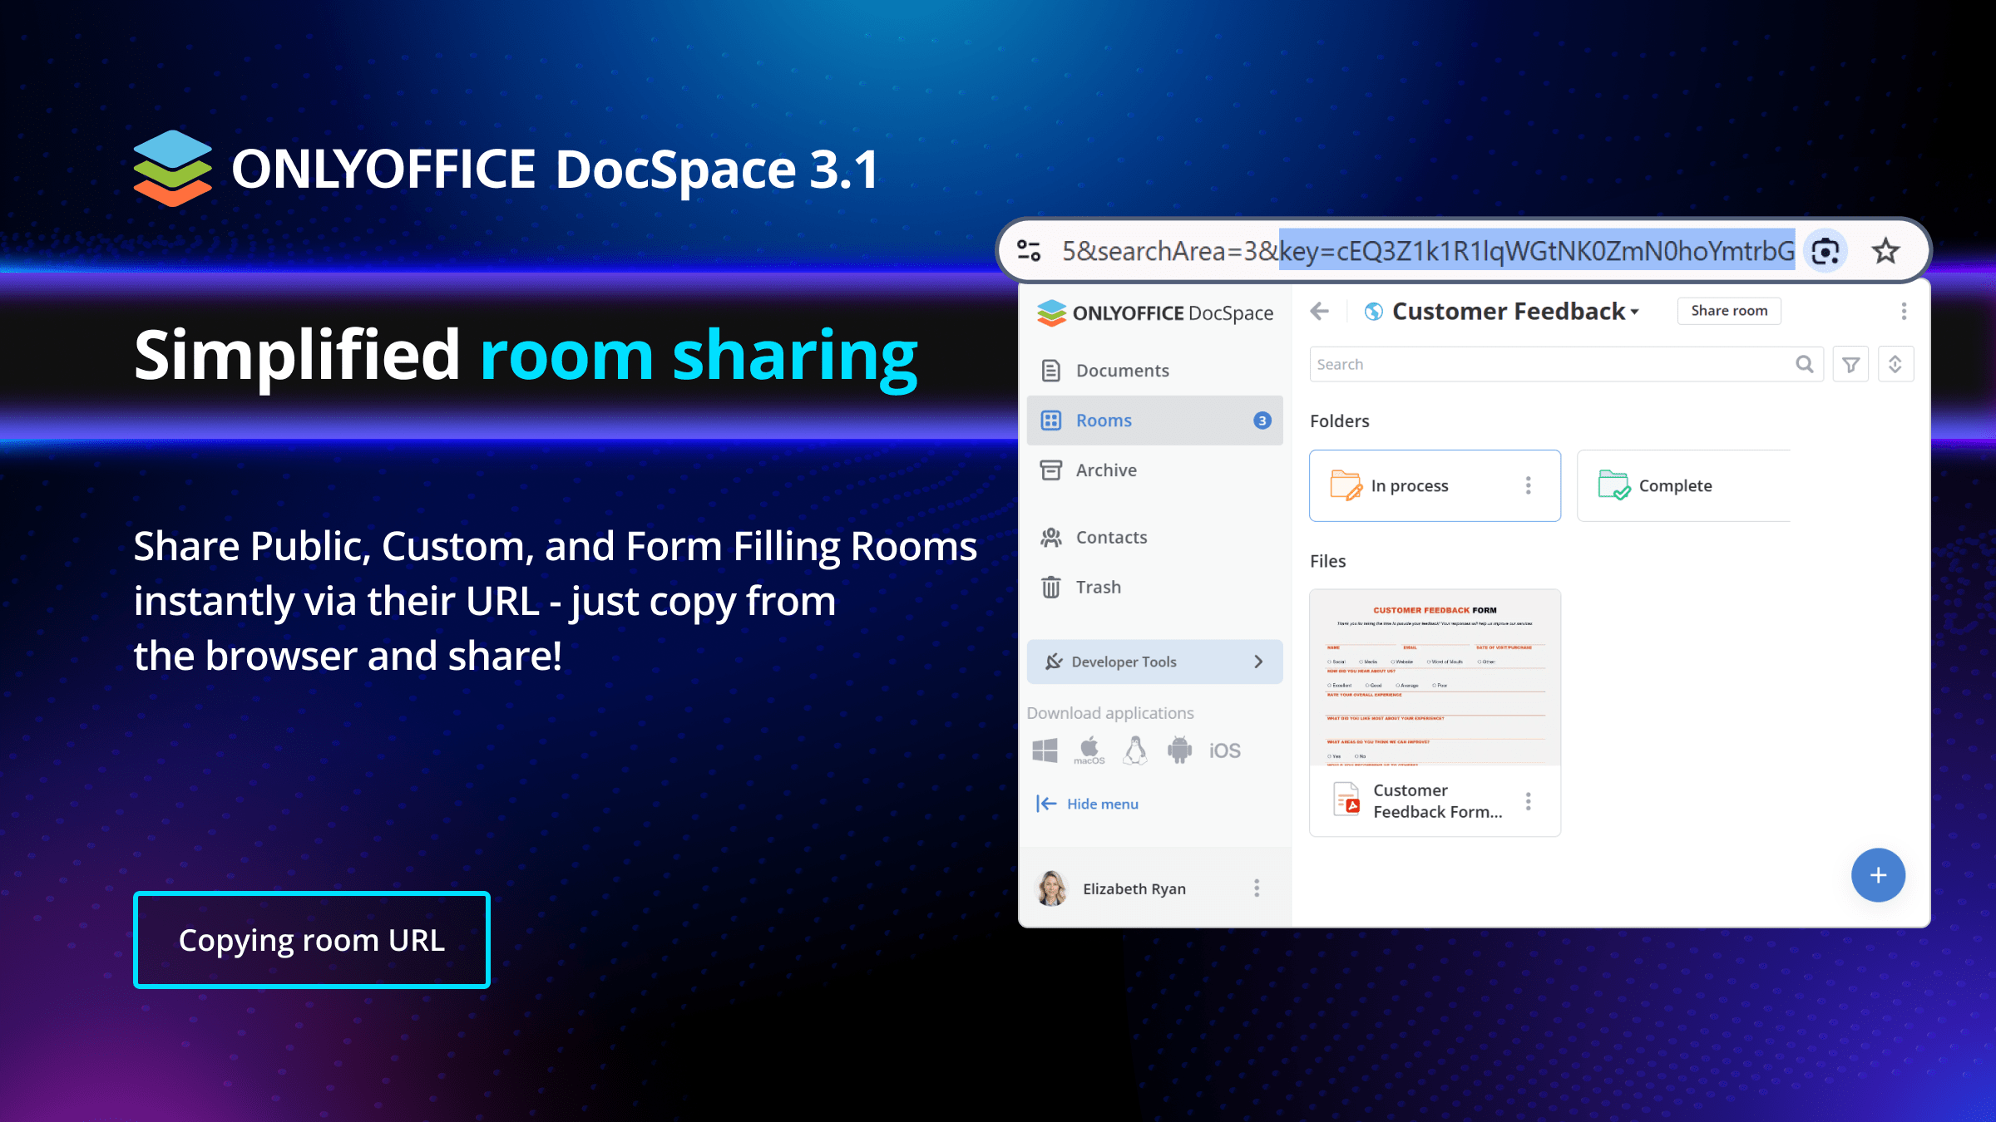Open the In process folder options menu
Viewport: 1996px width, 1122px height.
(x=1528, y=485)
